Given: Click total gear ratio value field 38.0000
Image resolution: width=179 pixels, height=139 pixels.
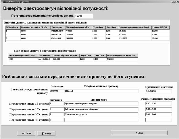Looking at the screenshot, I should tap(57, 91).
